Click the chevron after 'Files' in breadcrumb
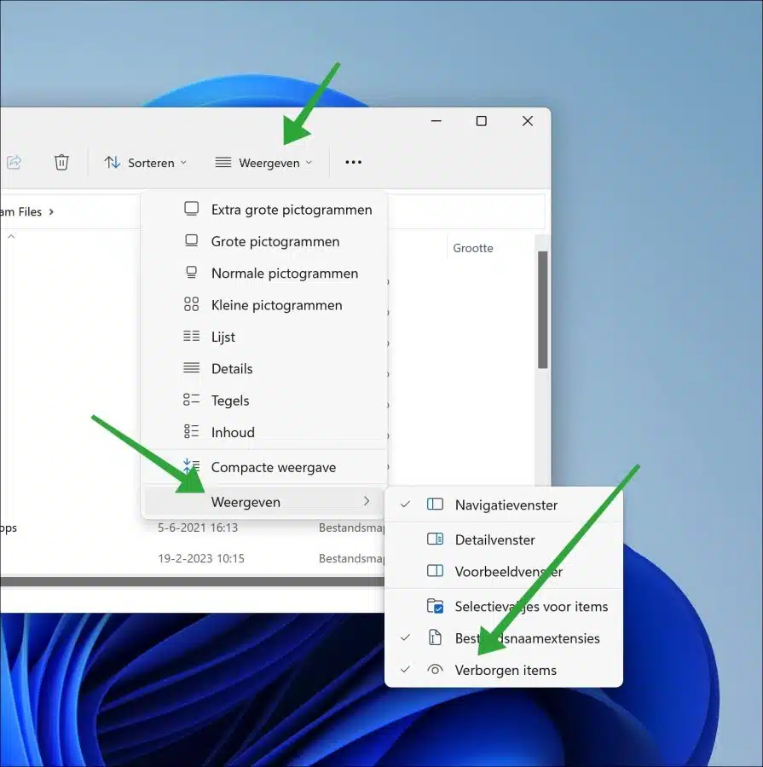 [51, 212]
